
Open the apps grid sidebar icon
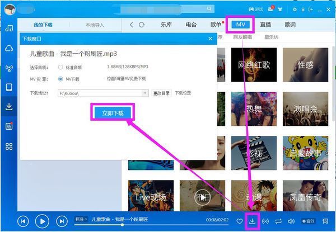coord(9,146)
